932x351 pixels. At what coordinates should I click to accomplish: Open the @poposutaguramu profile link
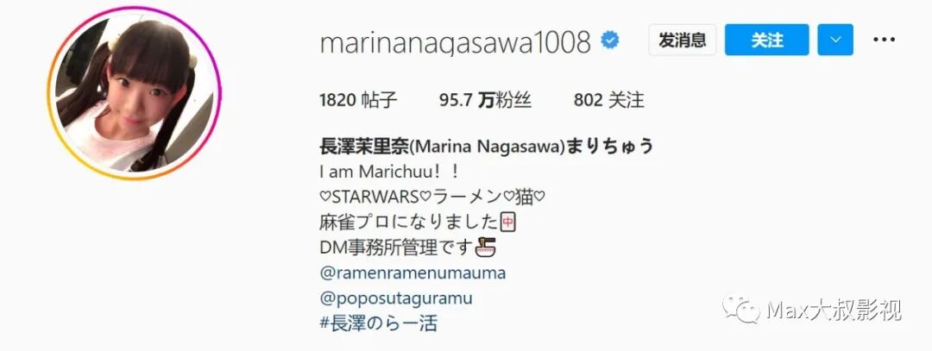click(396, 298)
